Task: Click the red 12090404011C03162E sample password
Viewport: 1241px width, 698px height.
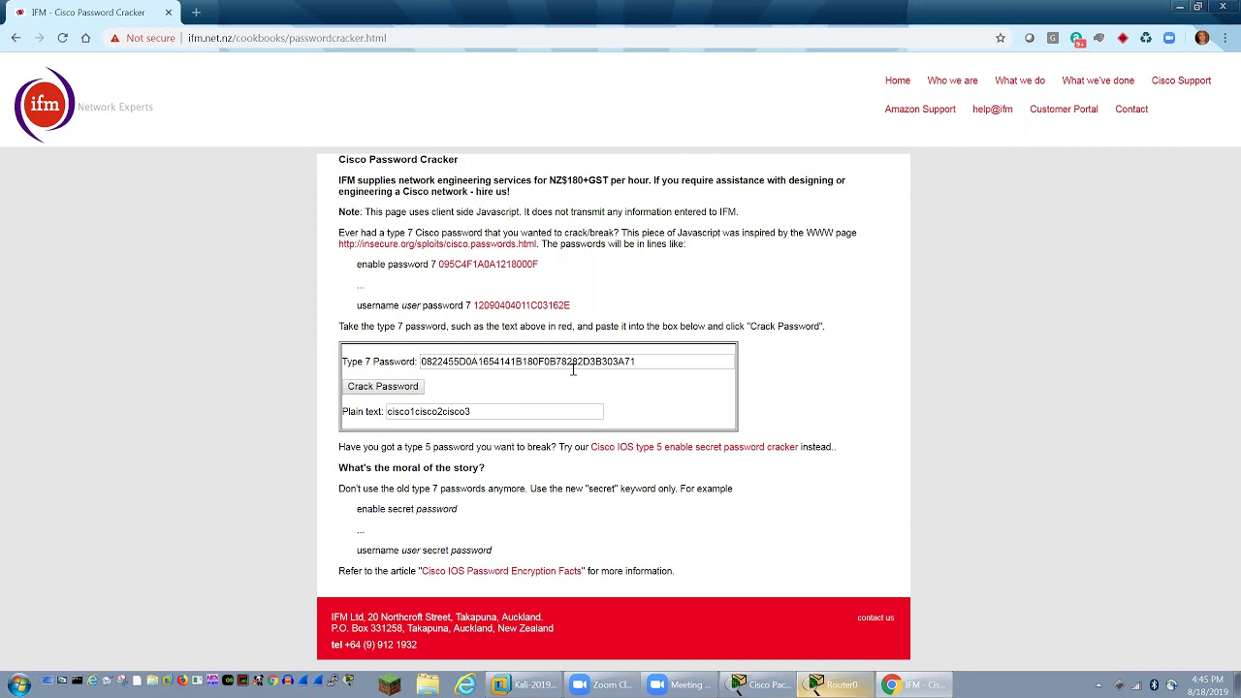Action: tap(522, 304)
